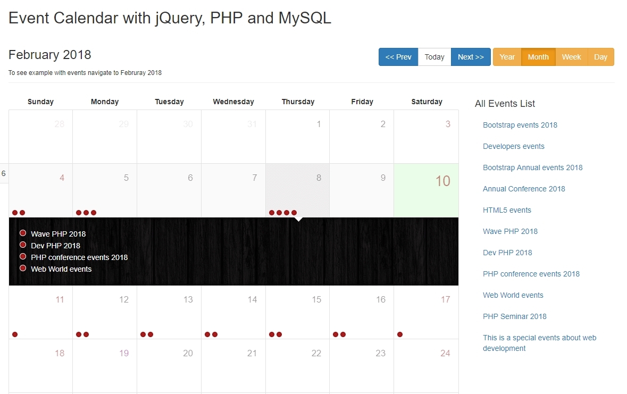Select the Month view
Image resolution: width=627 pixels, height=394 pixels.
(538, 57)
